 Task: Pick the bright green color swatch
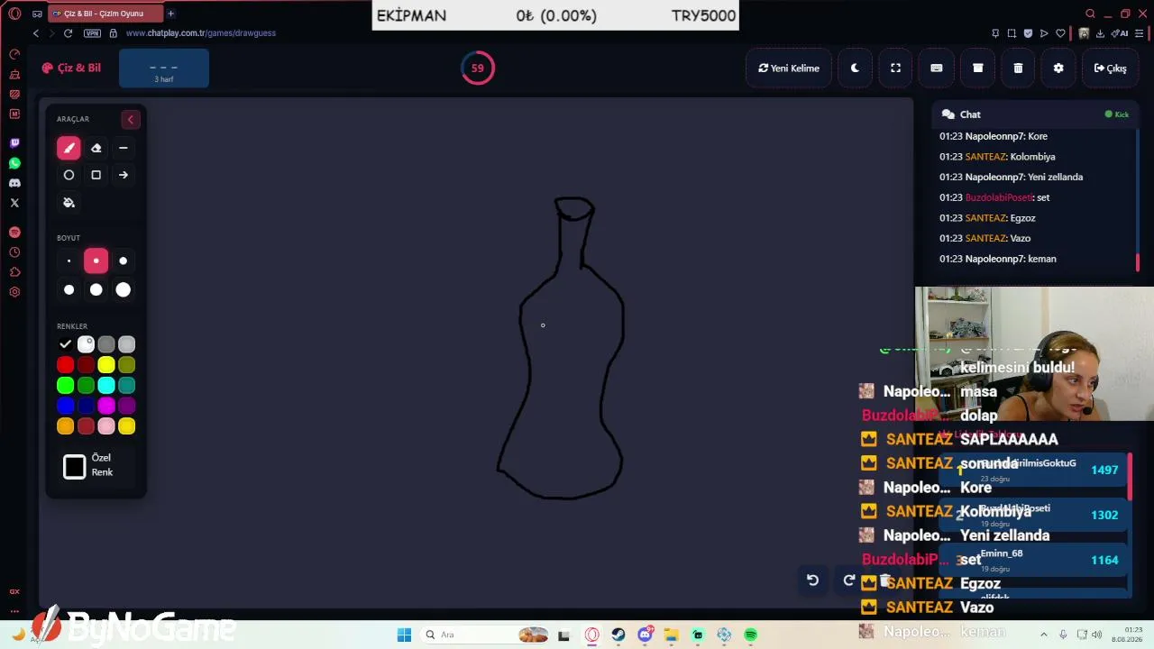tap(65, 386)
